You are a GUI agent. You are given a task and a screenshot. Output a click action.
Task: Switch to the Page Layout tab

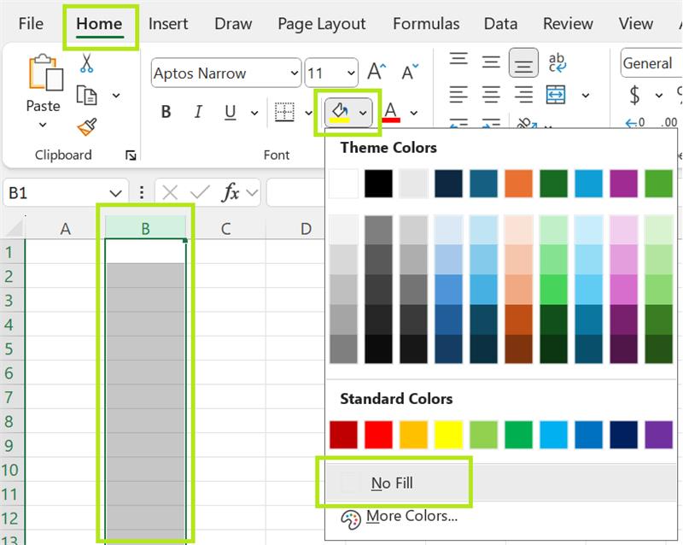322,24
